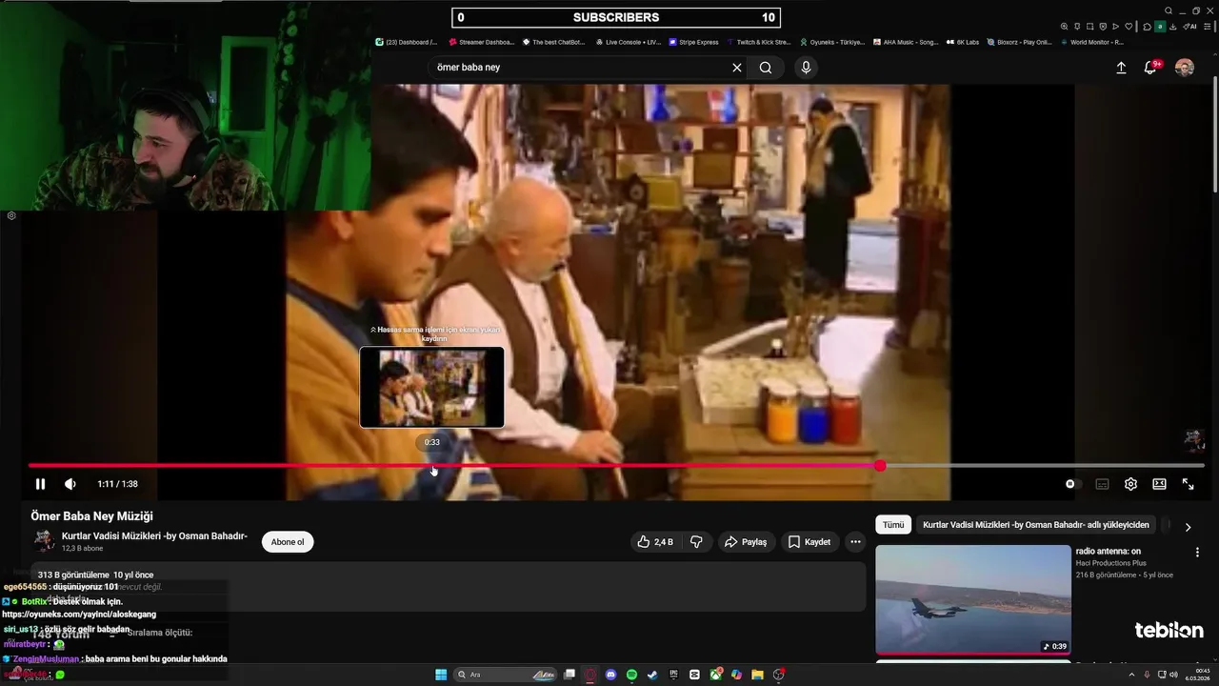Seek the video at progress bar scrubber

[x=880, y=466]
